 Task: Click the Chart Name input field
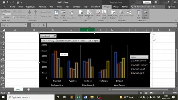pyautogui.click(x=6, y=14)
